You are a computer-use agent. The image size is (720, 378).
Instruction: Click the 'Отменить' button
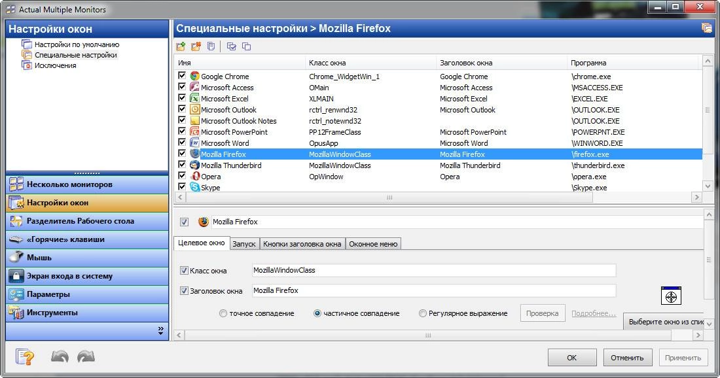[627, 357]
